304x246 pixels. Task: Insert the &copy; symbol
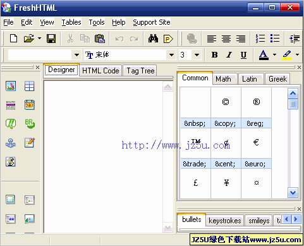click(x=226, y=108)
